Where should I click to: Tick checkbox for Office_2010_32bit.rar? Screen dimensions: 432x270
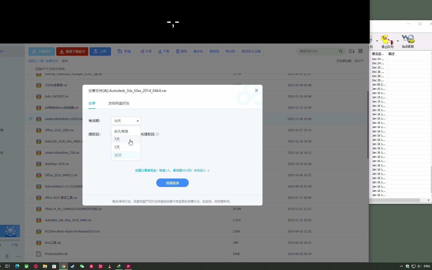tap(30, 130)
